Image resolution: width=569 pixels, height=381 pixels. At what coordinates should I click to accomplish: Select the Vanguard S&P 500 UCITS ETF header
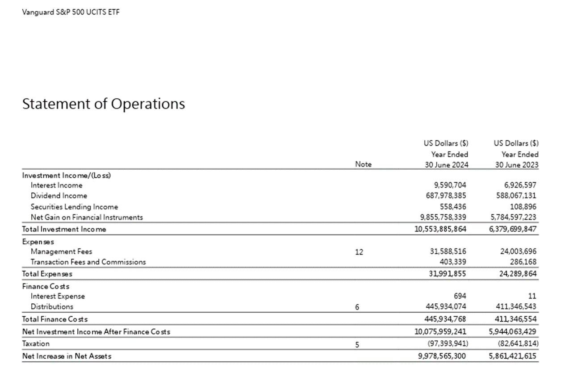point(71,12)
